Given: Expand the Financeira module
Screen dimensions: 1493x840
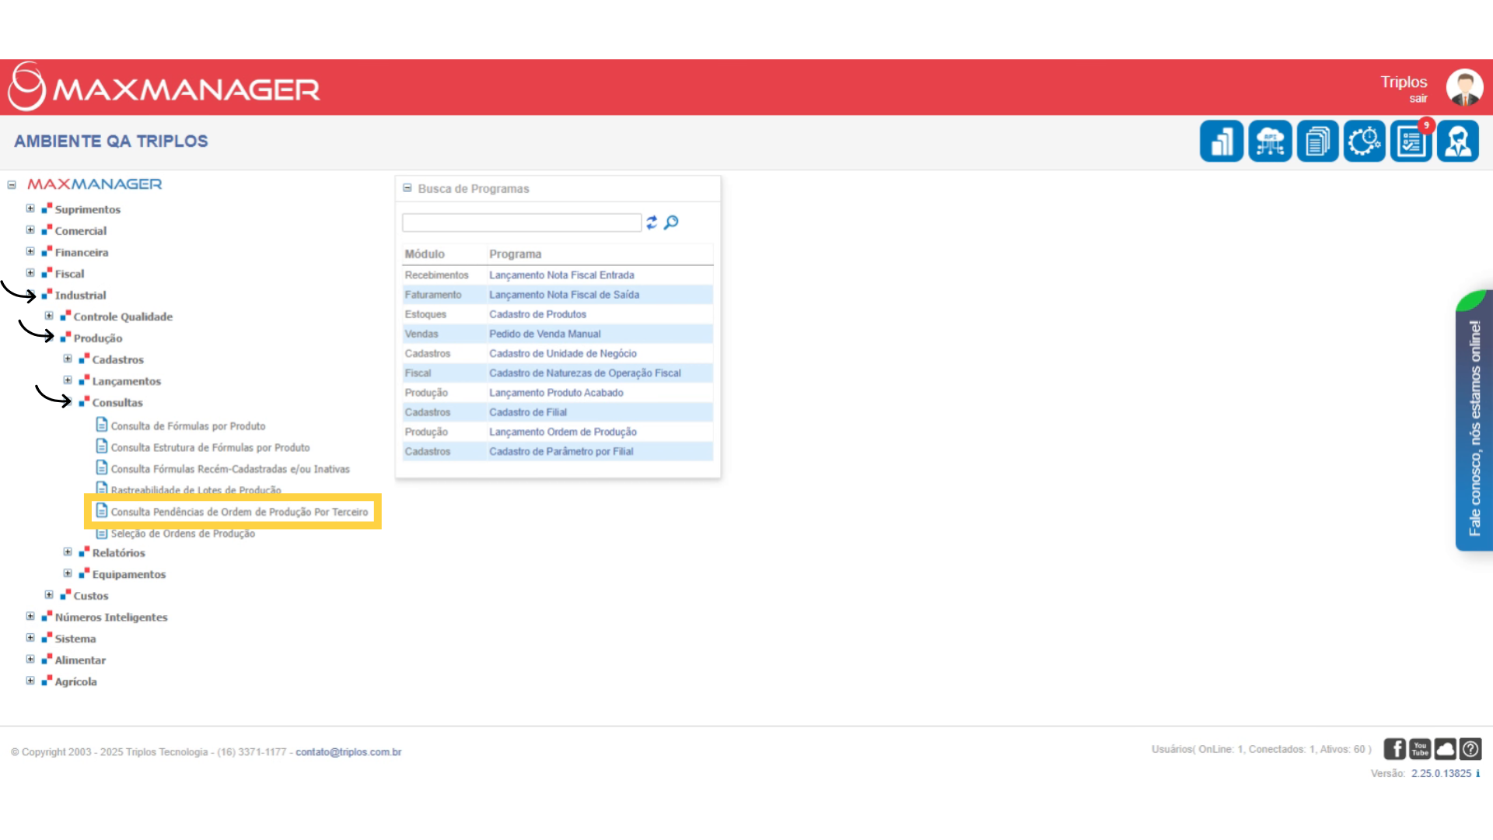Looking at the screenshot, I should pyautogui.click(x=30, y=251).
